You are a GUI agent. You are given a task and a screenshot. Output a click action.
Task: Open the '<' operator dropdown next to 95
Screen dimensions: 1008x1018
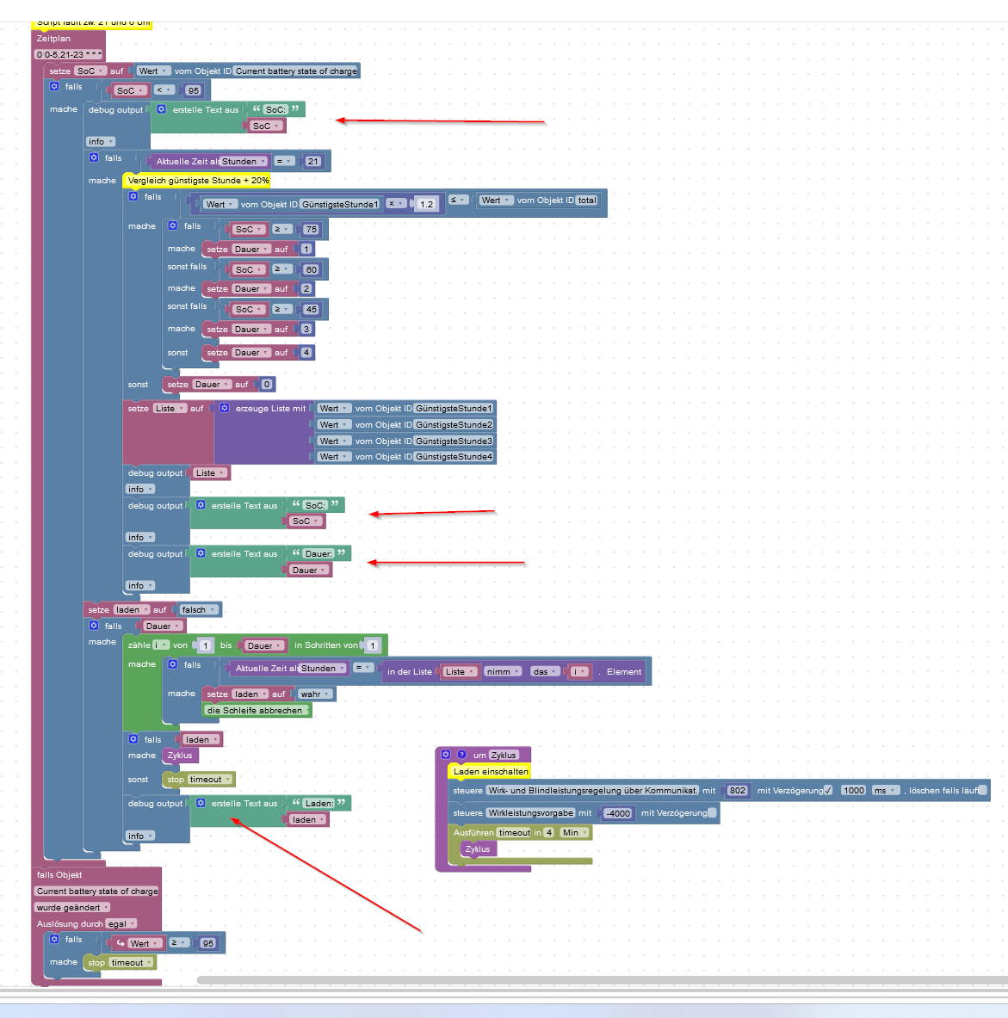[164, 90]
